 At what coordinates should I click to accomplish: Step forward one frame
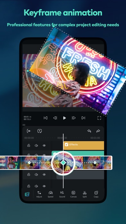click(x=74, y=118)
